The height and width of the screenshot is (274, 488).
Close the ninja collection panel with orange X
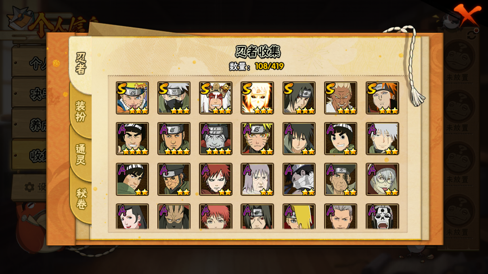click(x=467, y=15)
